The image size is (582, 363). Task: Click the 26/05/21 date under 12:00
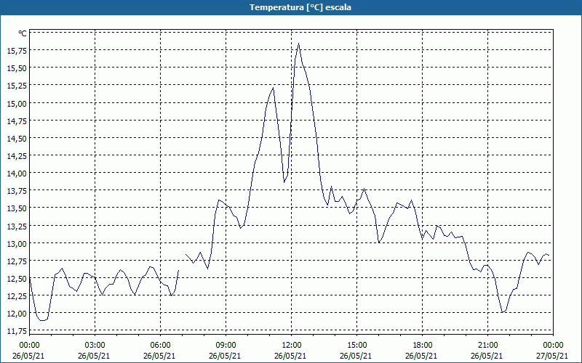coord(290,356)
